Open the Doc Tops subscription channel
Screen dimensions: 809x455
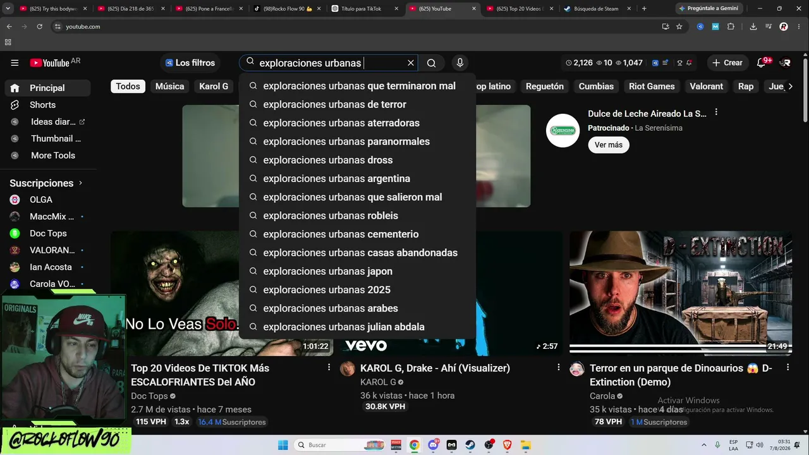47,233
